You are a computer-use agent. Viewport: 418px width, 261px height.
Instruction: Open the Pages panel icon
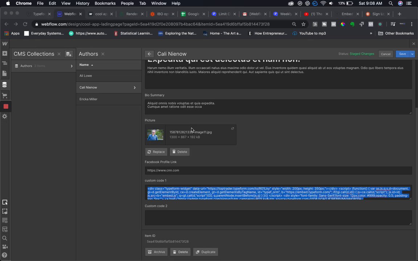(x=4, y=73)
